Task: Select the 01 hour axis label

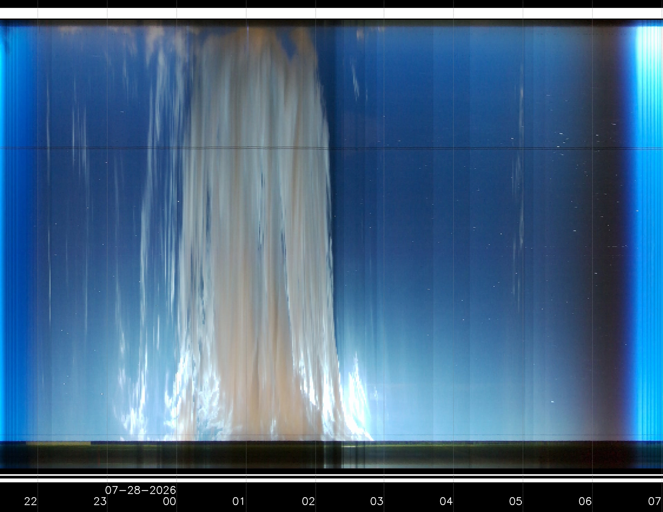Action: (239, 501)
